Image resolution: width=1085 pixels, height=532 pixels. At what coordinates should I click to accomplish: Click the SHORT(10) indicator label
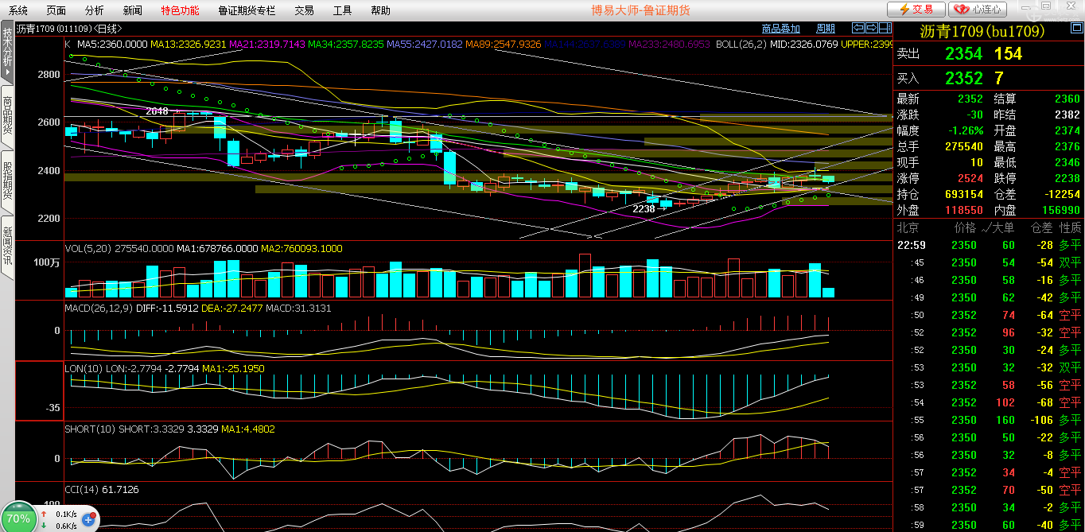click(90, 429)
